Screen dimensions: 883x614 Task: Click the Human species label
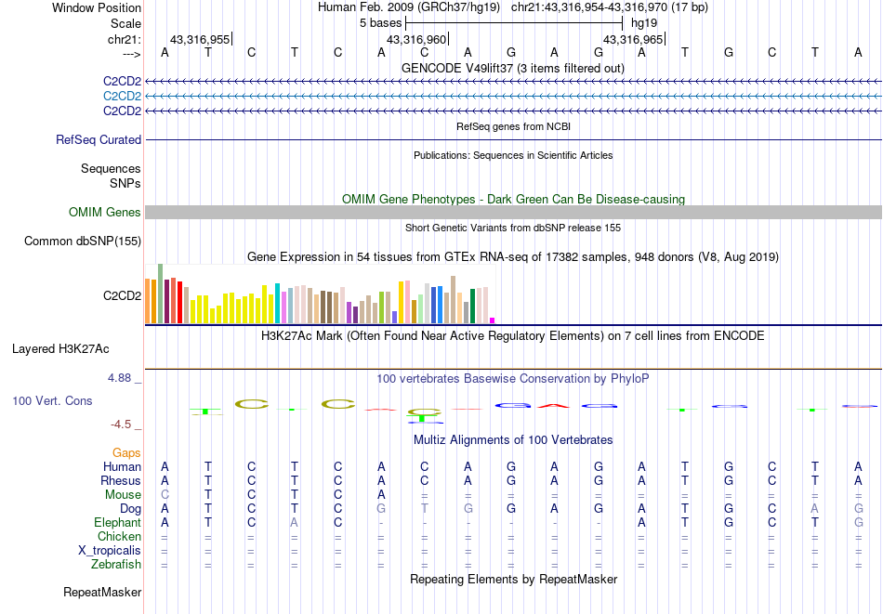pos(122,466)
